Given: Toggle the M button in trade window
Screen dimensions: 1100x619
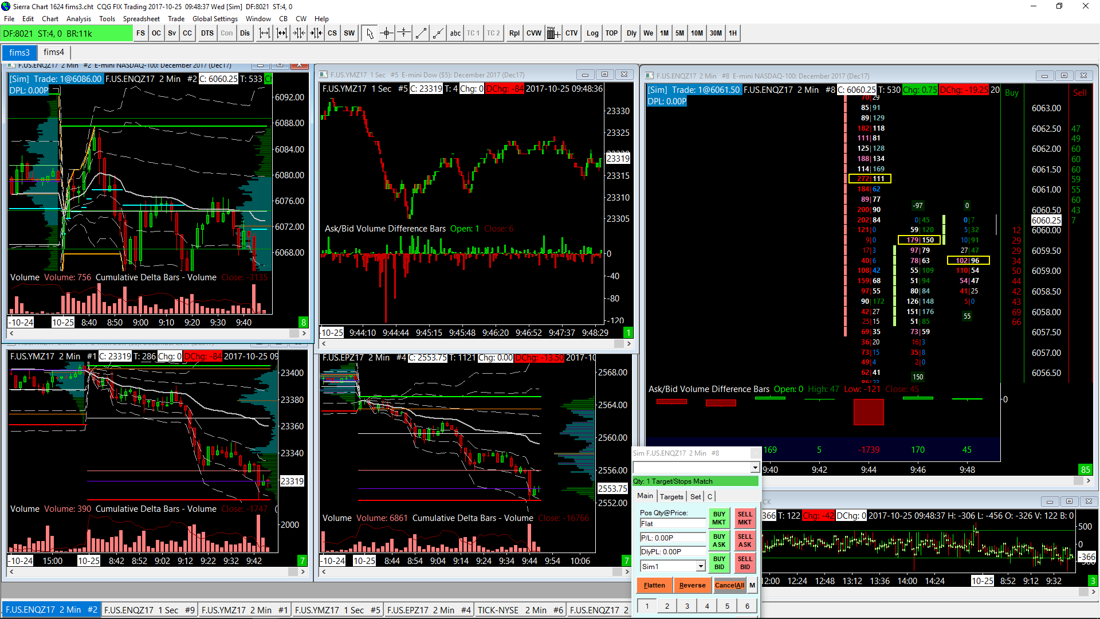Looking at the screenshot, I should pyautogui.click(x=752, y=585).
